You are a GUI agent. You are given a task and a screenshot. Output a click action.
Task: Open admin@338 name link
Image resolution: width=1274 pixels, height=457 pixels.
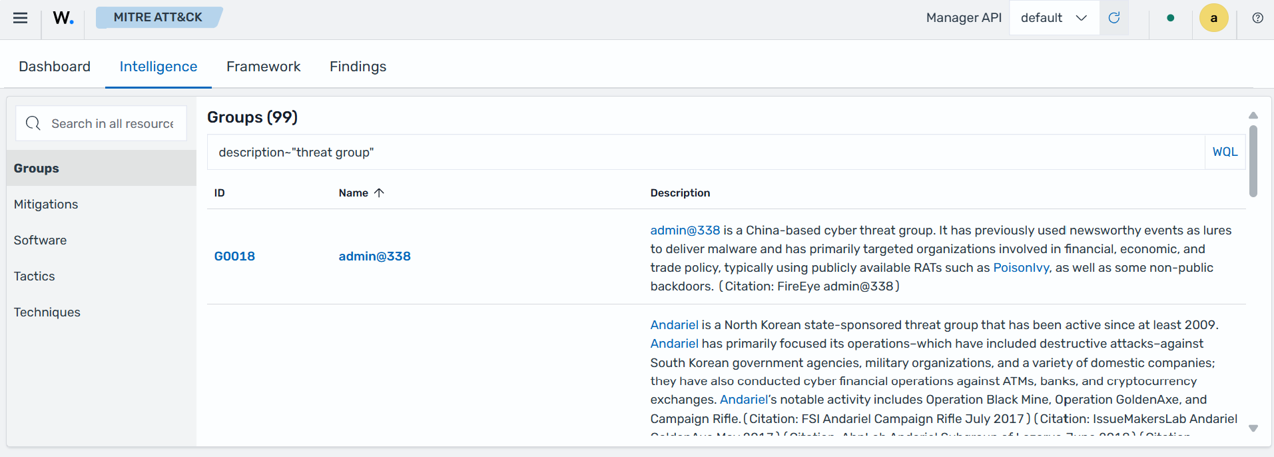coord(375,256)
